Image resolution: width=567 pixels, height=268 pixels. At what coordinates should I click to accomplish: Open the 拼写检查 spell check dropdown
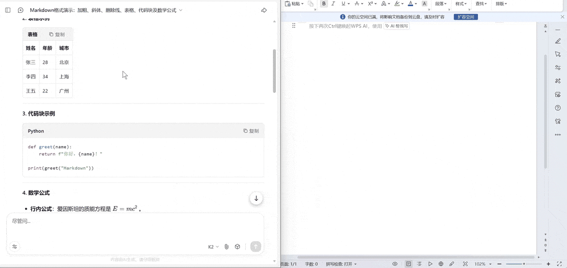341,265
